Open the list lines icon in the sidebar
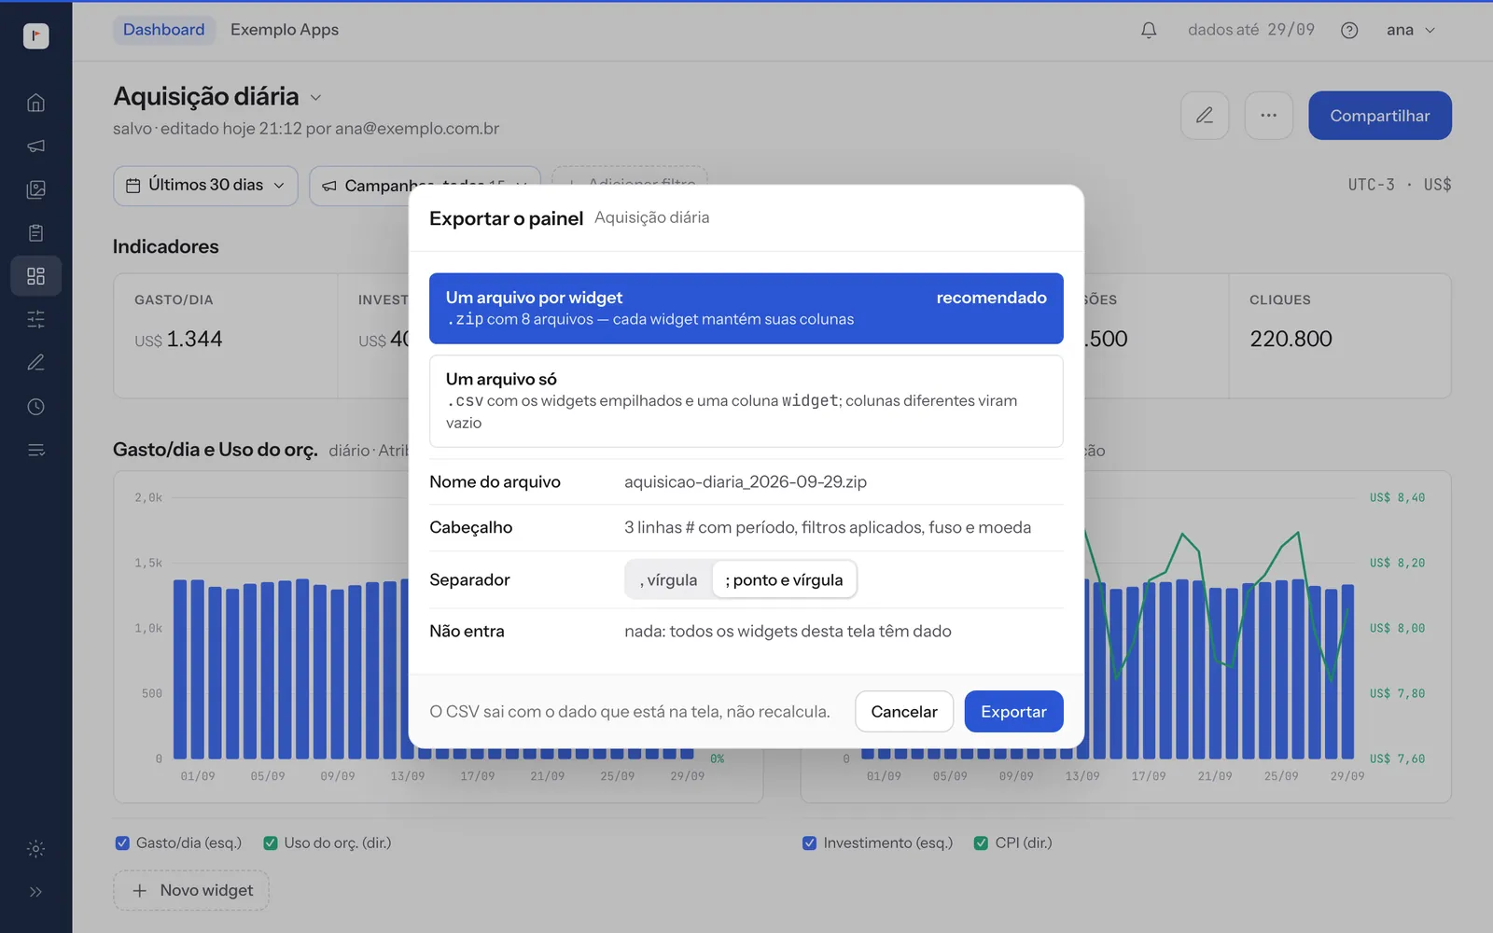 (x=35, y=450)
